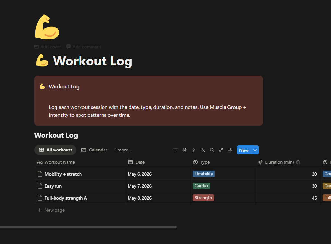Click the expand to full page icon

pyautogui.click(x=221, y=150)
